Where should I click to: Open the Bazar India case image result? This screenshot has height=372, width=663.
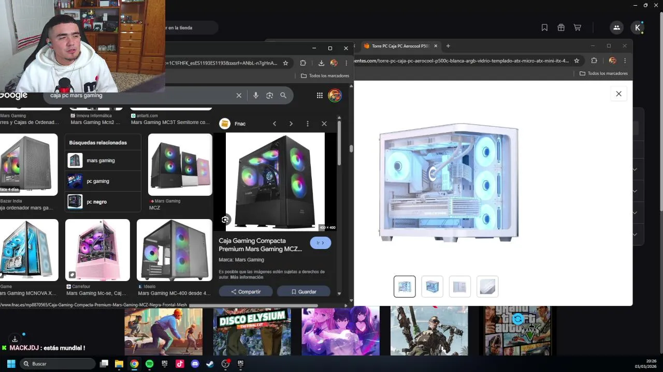tap(28, 165)
